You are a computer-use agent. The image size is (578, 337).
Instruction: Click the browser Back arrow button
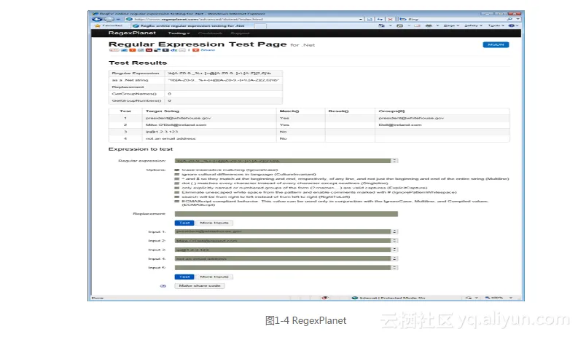(x=97, y=18)
